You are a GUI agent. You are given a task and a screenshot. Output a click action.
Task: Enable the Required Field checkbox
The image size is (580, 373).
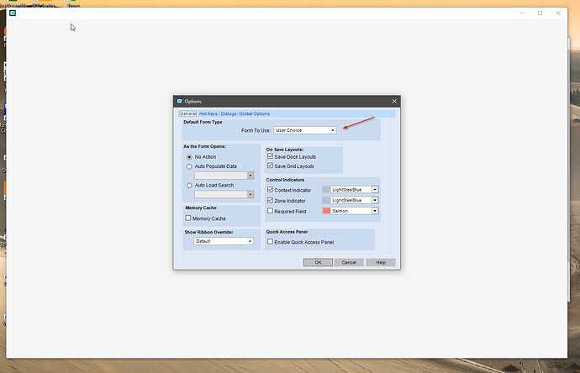tap(270, 211)
